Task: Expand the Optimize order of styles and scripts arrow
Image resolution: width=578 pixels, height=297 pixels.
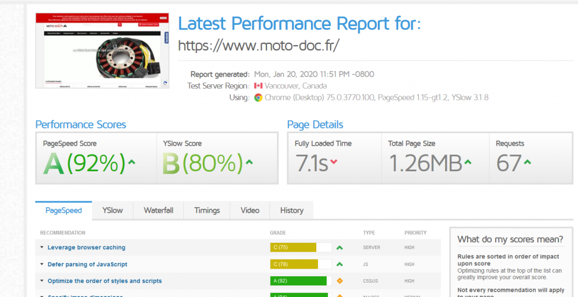Action: 42,281
